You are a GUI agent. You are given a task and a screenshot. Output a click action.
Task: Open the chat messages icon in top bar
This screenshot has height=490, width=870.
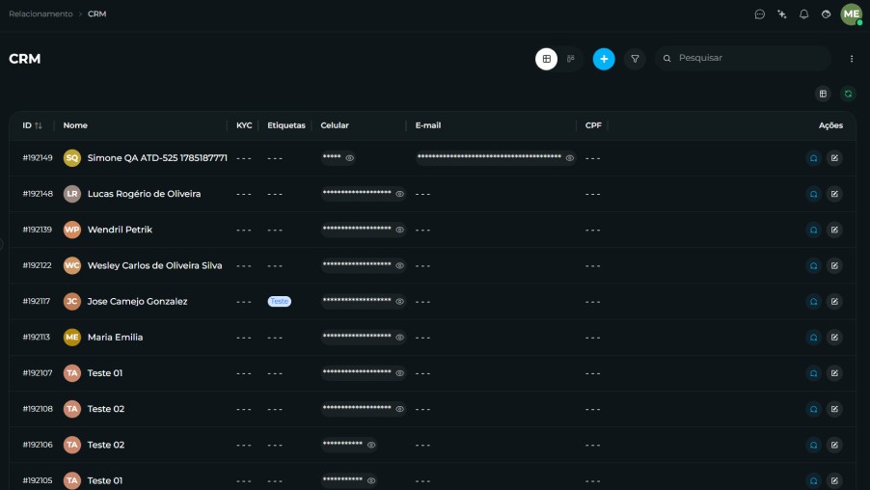pos(760,14)
